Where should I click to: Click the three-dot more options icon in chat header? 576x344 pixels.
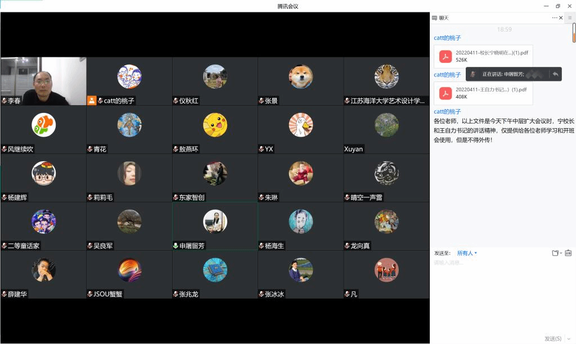coord(555,18)
